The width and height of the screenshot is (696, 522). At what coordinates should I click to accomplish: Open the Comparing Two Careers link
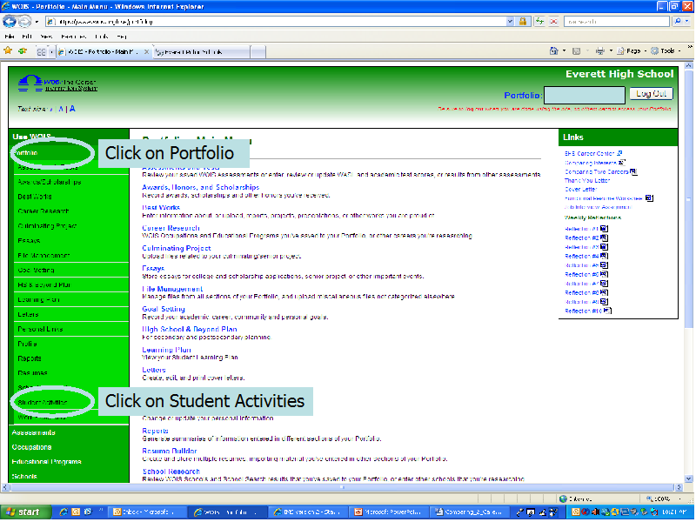596,171
